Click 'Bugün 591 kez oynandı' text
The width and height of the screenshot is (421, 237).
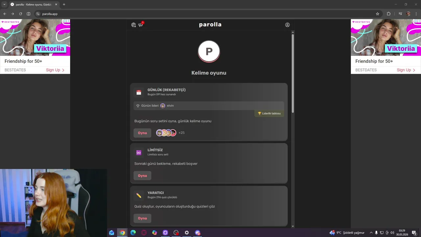[x=161, y=94]
